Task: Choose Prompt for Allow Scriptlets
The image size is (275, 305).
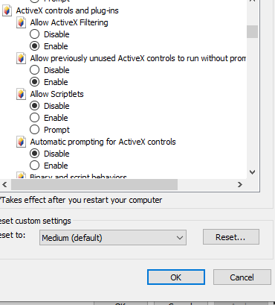Action: click(34, 130)
